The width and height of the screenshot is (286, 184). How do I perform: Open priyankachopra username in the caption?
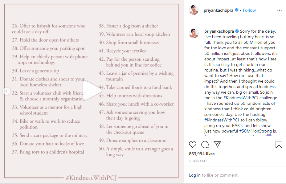tap(219, 31)
